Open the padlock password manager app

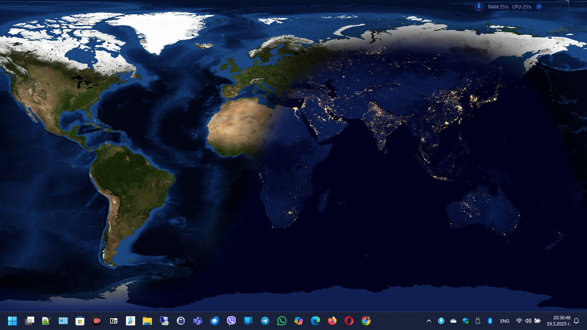(x=181, y=321)
